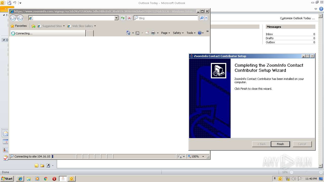This screenshot has height=182, width=324.
Task: Open the Safety menu
Action: tap(178, 33)
